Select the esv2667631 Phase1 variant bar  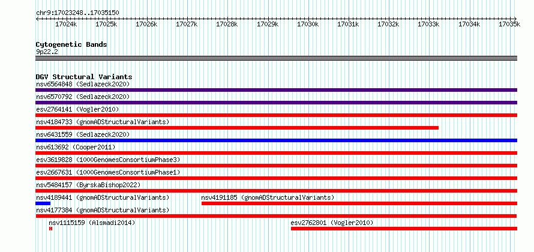click(276, 178)
